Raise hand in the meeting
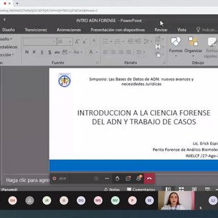218x218 pixels. click(x=117, y=179)
